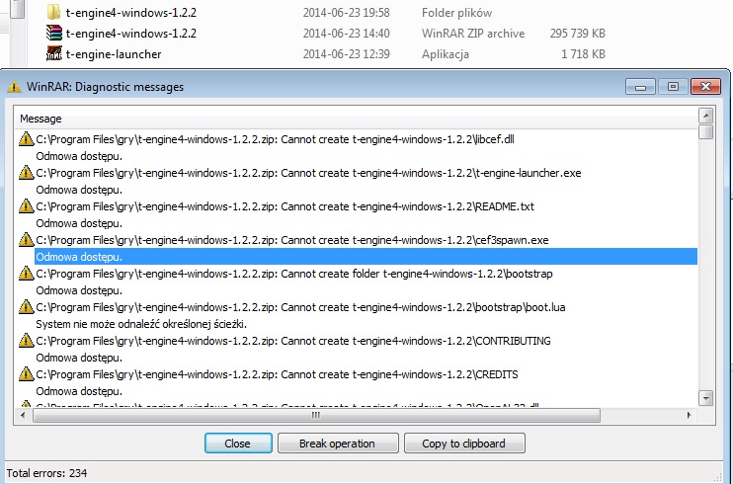Click warning icon beside t-engine-launcher.exe message
Screen dimensions: 733x484
[26, 173]
